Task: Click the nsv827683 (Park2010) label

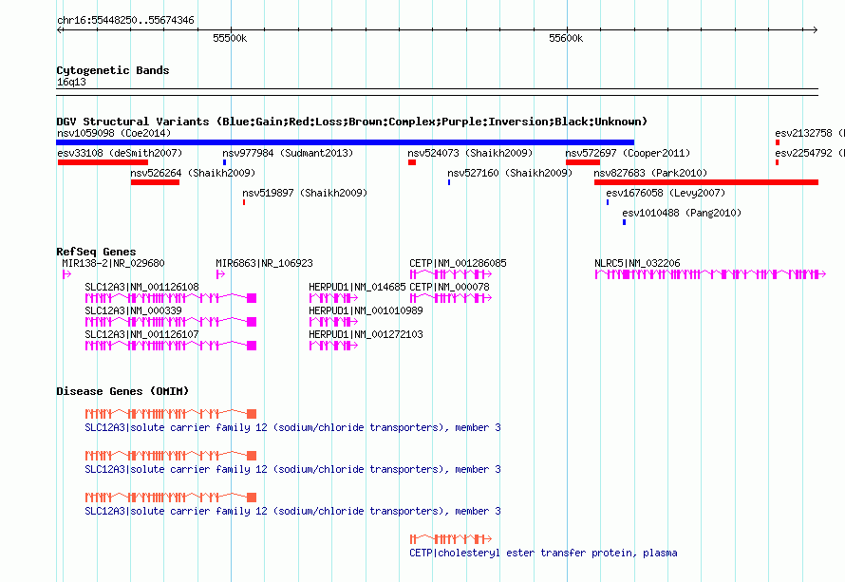Action: pyautogui.click(x=650, y=173)
